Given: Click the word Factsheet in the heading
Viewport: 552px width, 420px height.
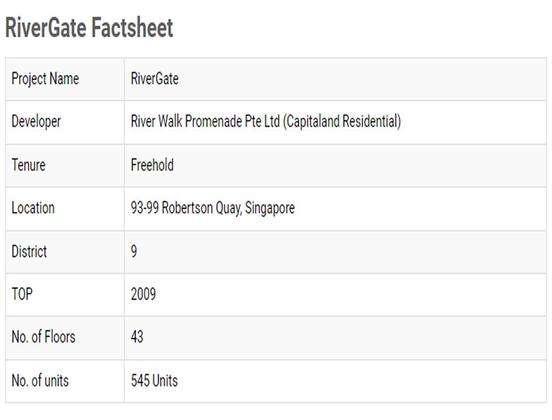Looking at the screenshot, I should click(133, 28).
